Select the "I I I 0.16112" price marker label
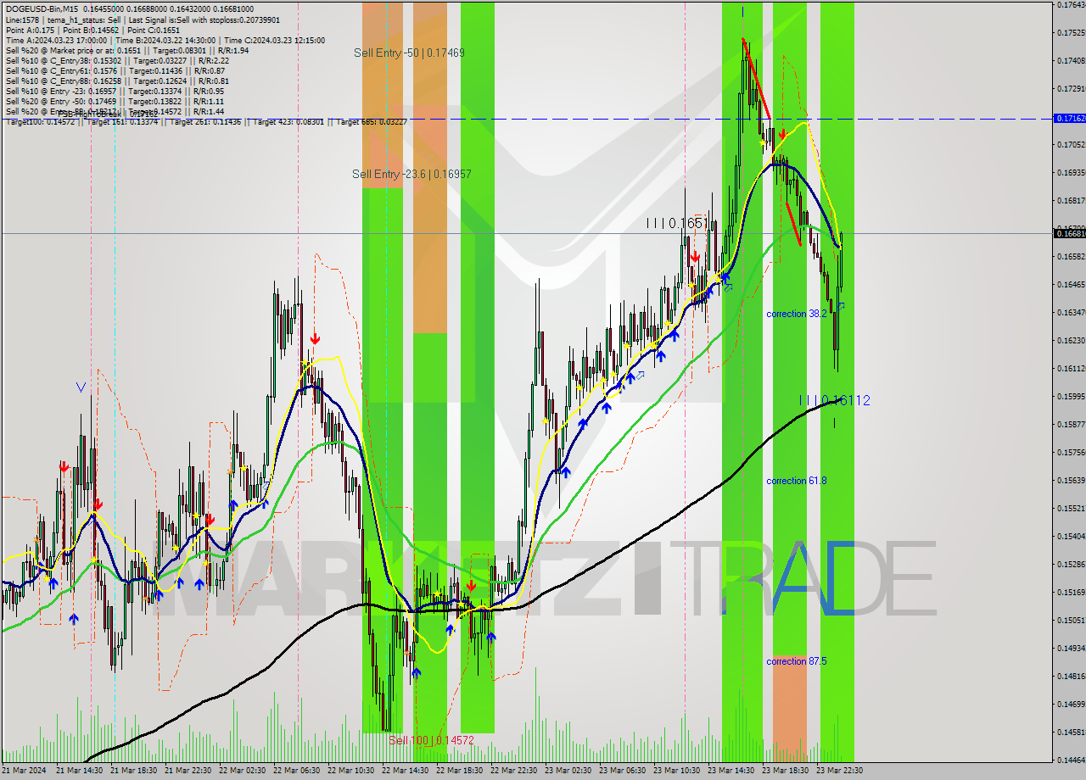Image resolution: width=1086 pixels, height=780 pixels. coord(835,400)
